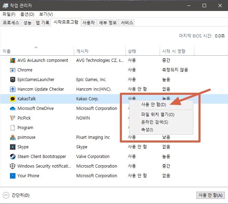This screenshot has width=228, height=204.
Task: Maximize the Task Manager window
Action: click(x=204, y=5)
